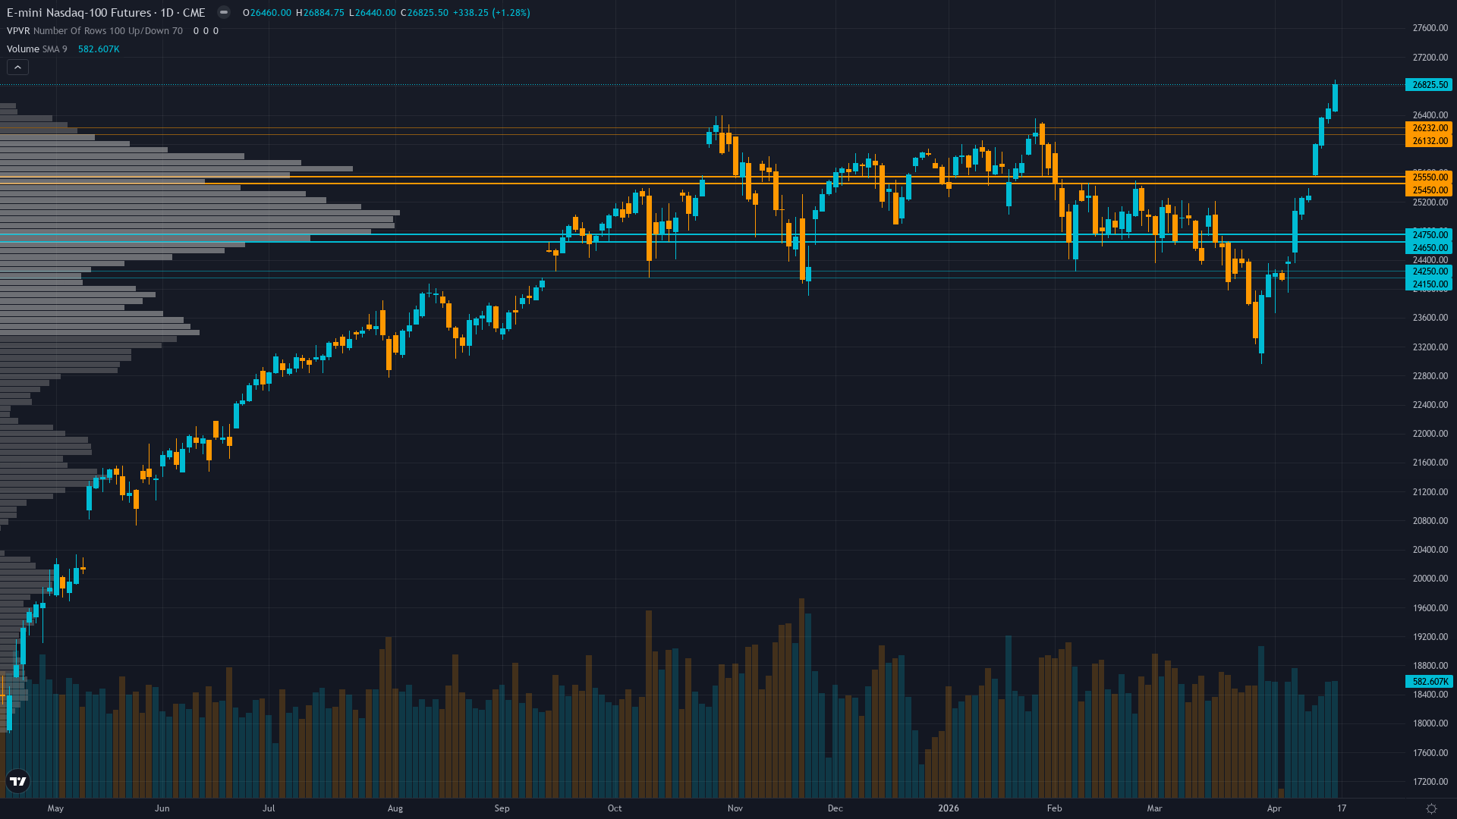Click the Apr label on the time axis
Image resolution: width=1457 pixels, height=819 pixels.
click(x=1274, y=808)
